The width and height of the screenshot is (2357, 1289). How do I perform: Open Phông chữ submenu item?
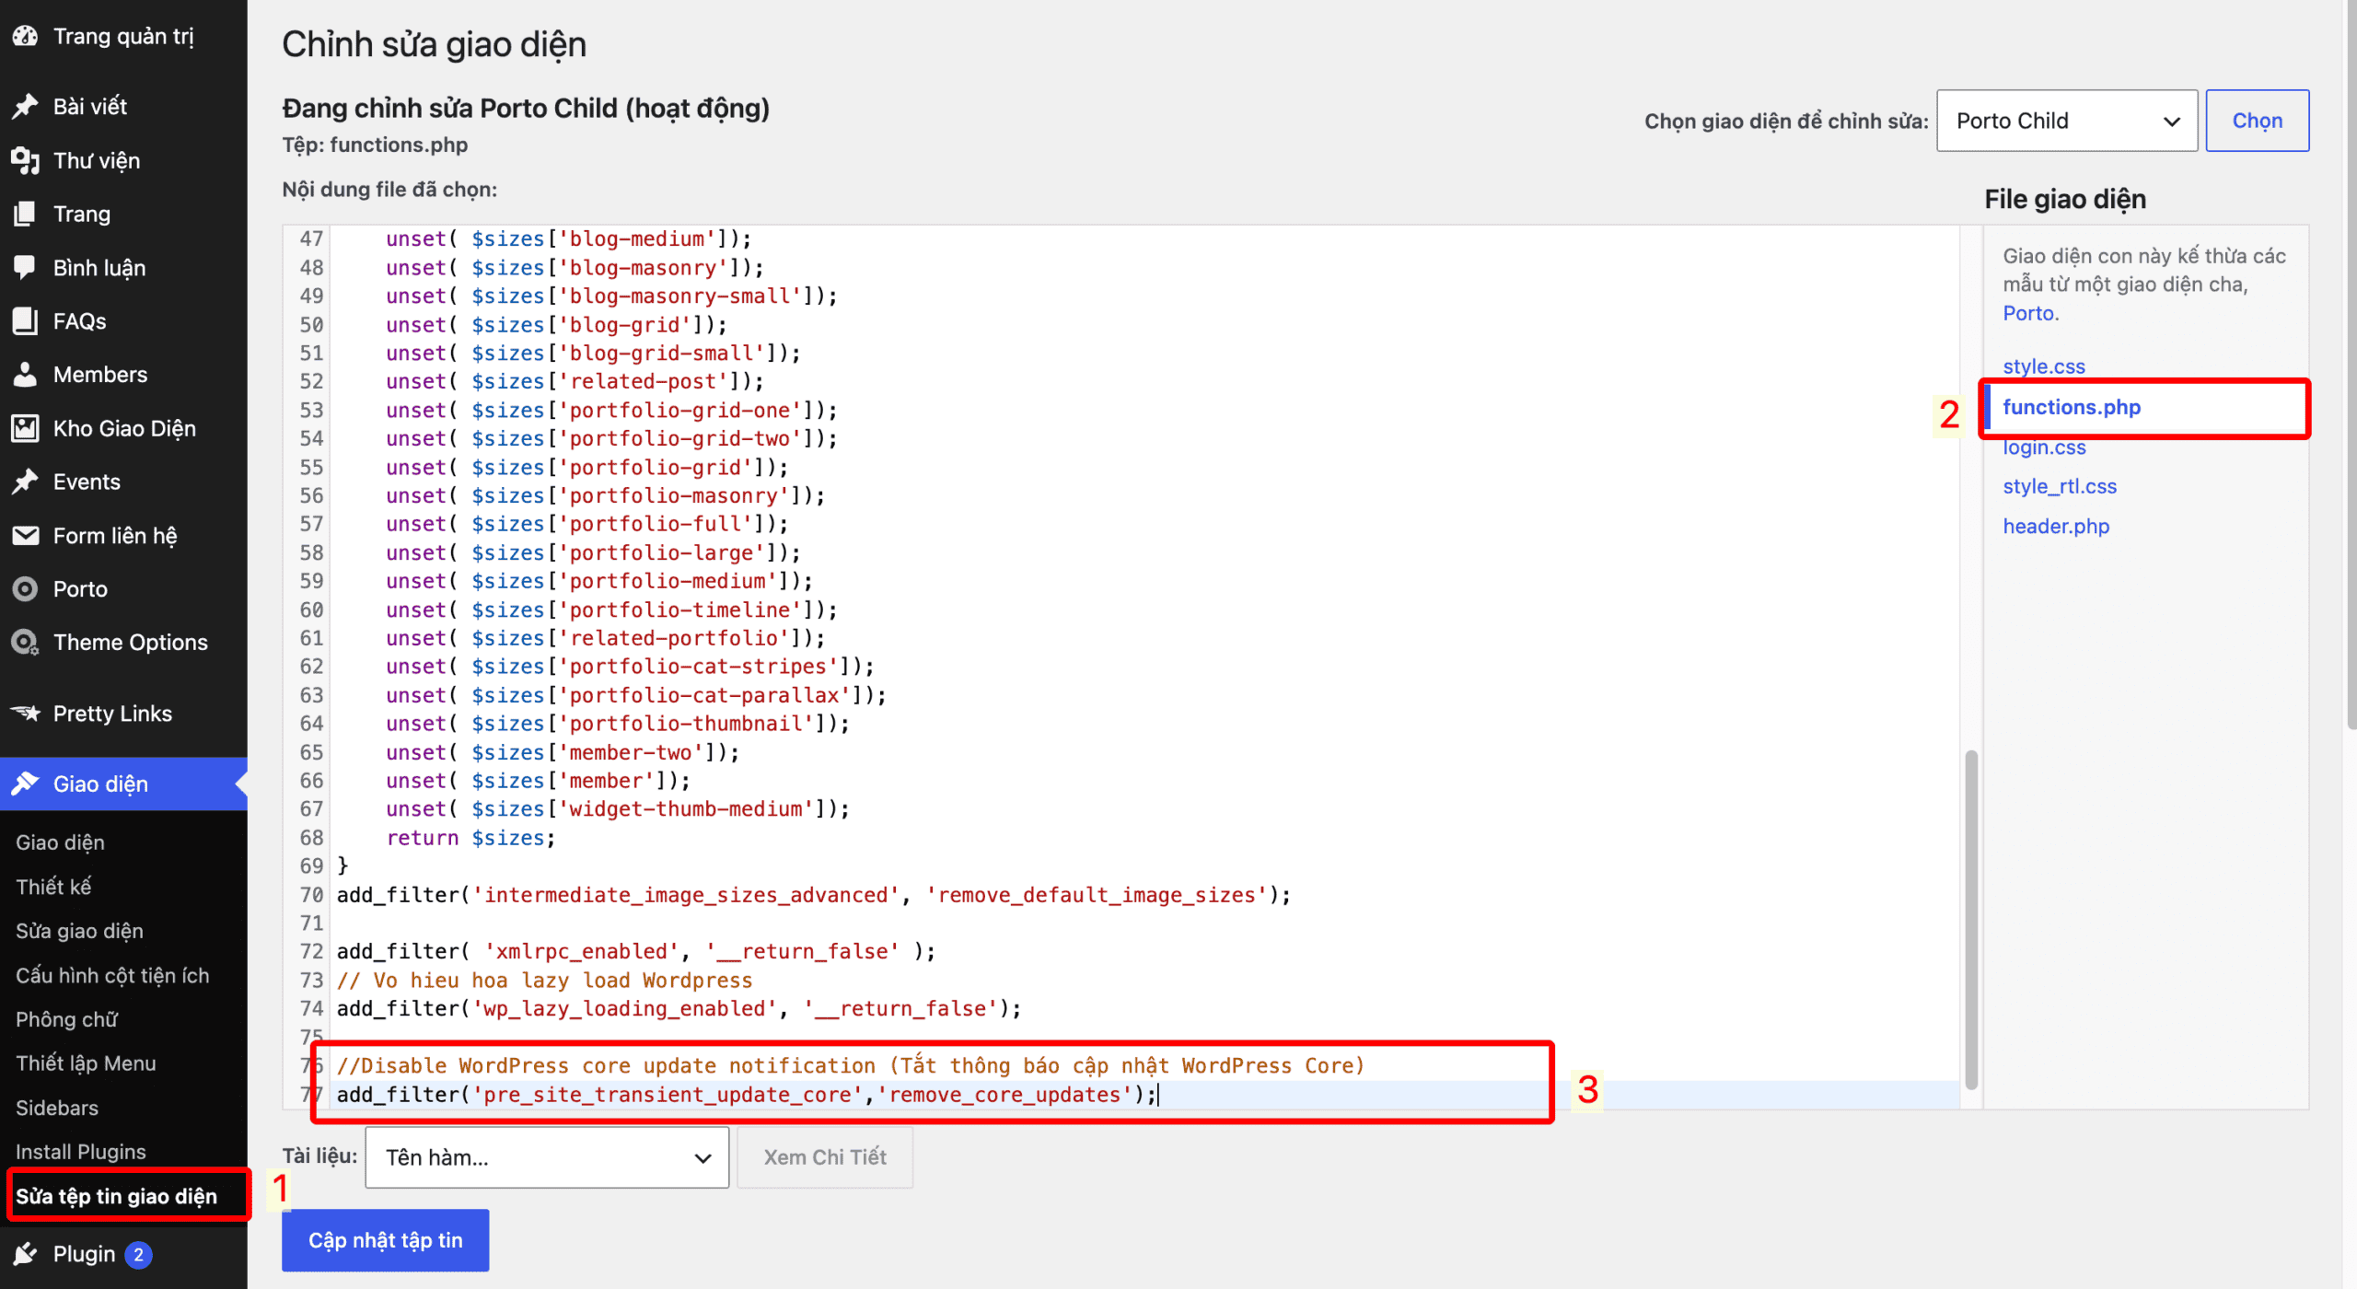pos(66,1019)
